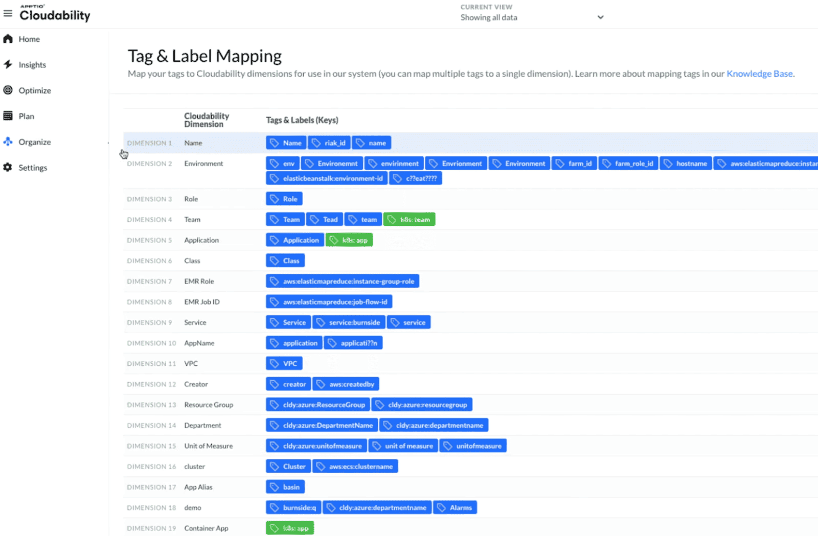Click the Showing all data selector
This screenshot has width=818, height=536.
point(532,17)
